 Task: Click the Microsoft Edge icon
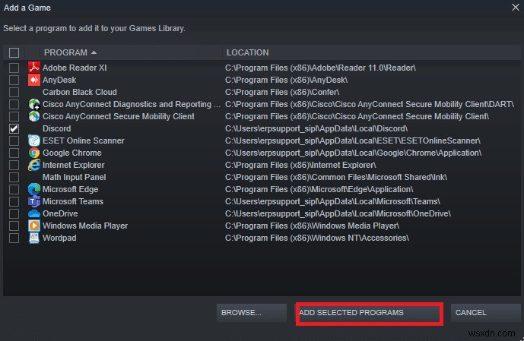pos(34,190)
